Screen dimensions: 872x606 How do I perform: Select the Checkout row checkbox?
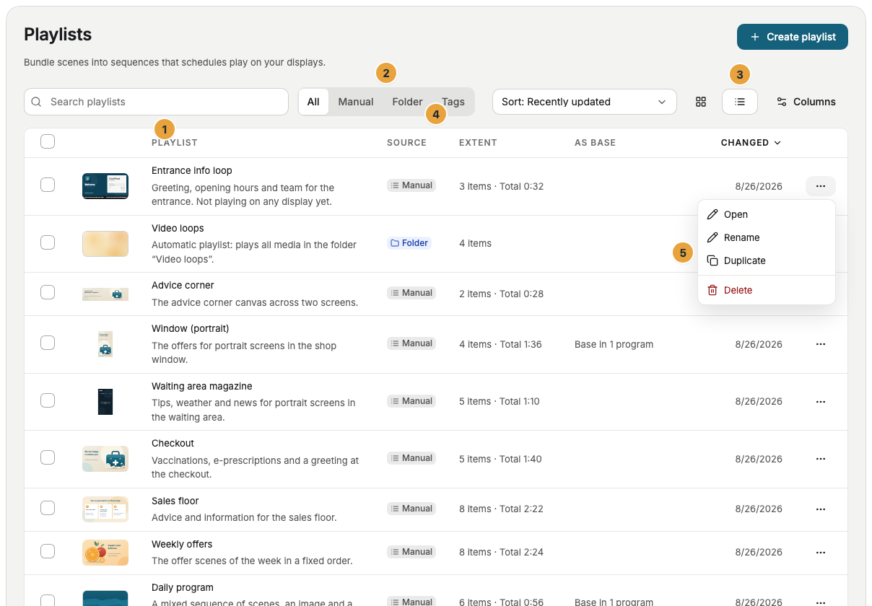(x=48, y=458)
